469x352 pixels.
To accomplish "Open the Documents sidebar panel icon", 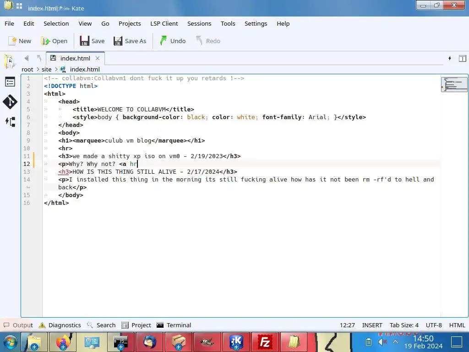I will [x=10, y=62].
